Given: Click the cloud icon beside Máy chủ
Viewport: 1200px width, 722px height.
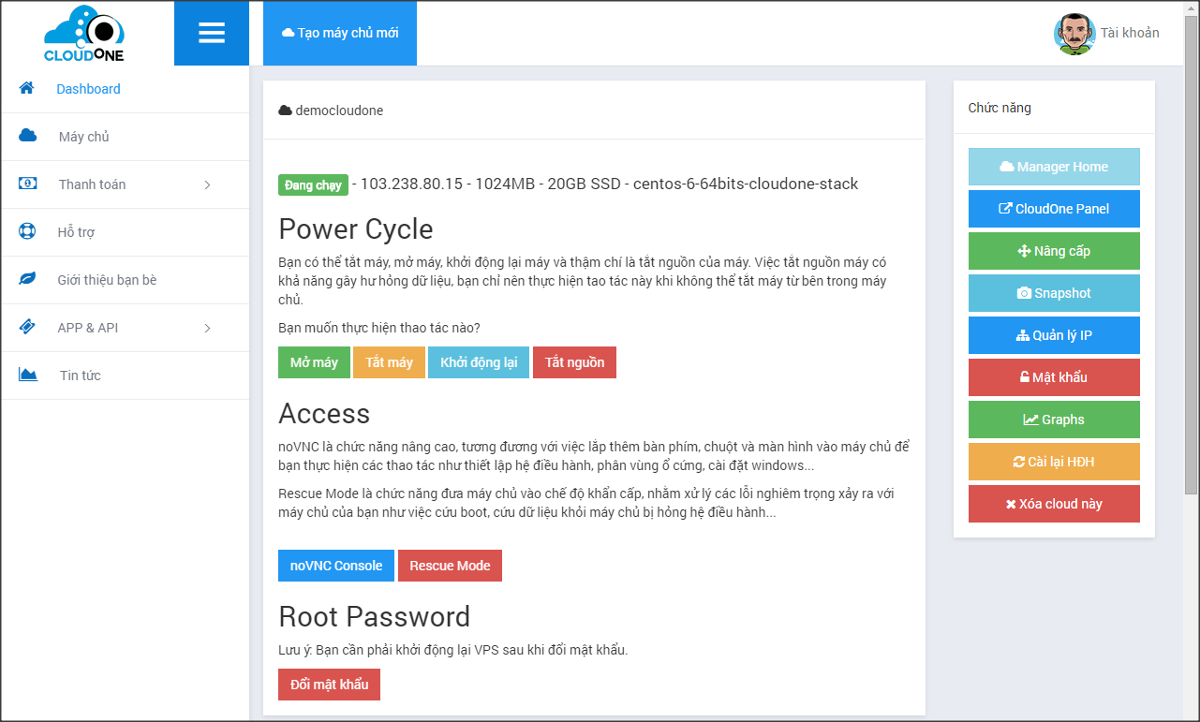Looking at the screenshot, I should pyautogui.click(x=28, y=136).
